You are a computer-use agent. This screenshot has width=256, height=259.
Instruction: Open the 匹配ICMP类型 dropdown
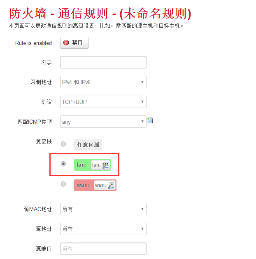pos(103,122)
